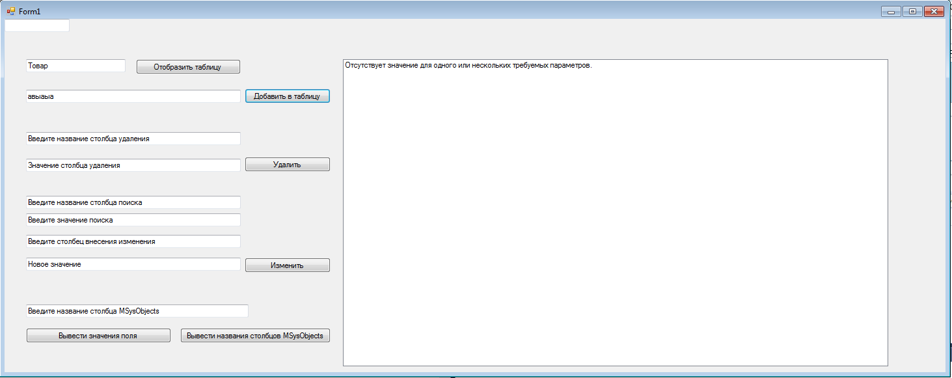952x378 pixels.
Task: Select the 'Значение столбца удаления' field
Action: [x=133, y=165]
